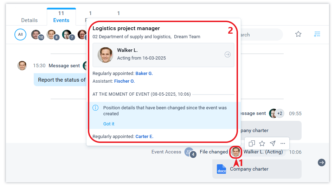Click the dark arrow beside Company charter file
Viewport: 335px width, 186px height.
[x=322, y=163]
